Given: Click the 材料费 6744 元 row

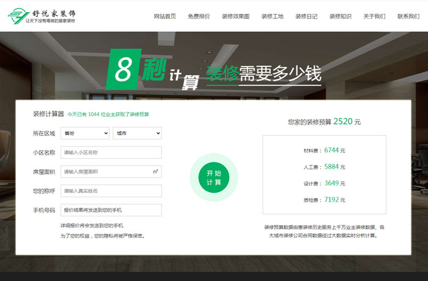Looking at the screenshot, I should coord(324,150).
